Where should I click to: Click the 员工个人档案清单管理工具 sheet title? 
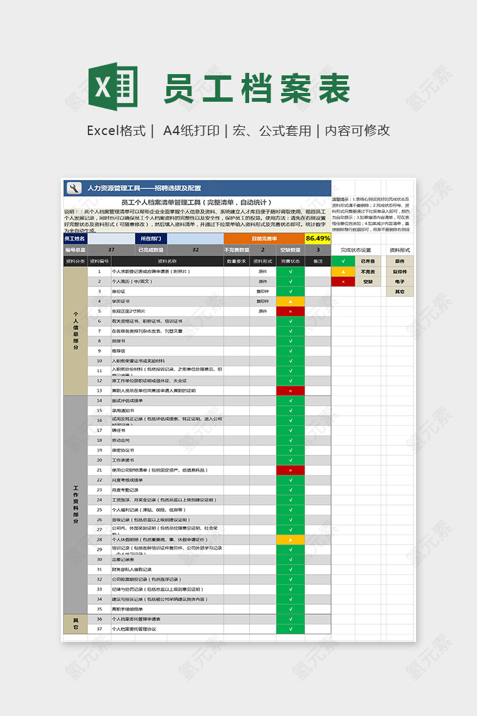coord(196,202)
